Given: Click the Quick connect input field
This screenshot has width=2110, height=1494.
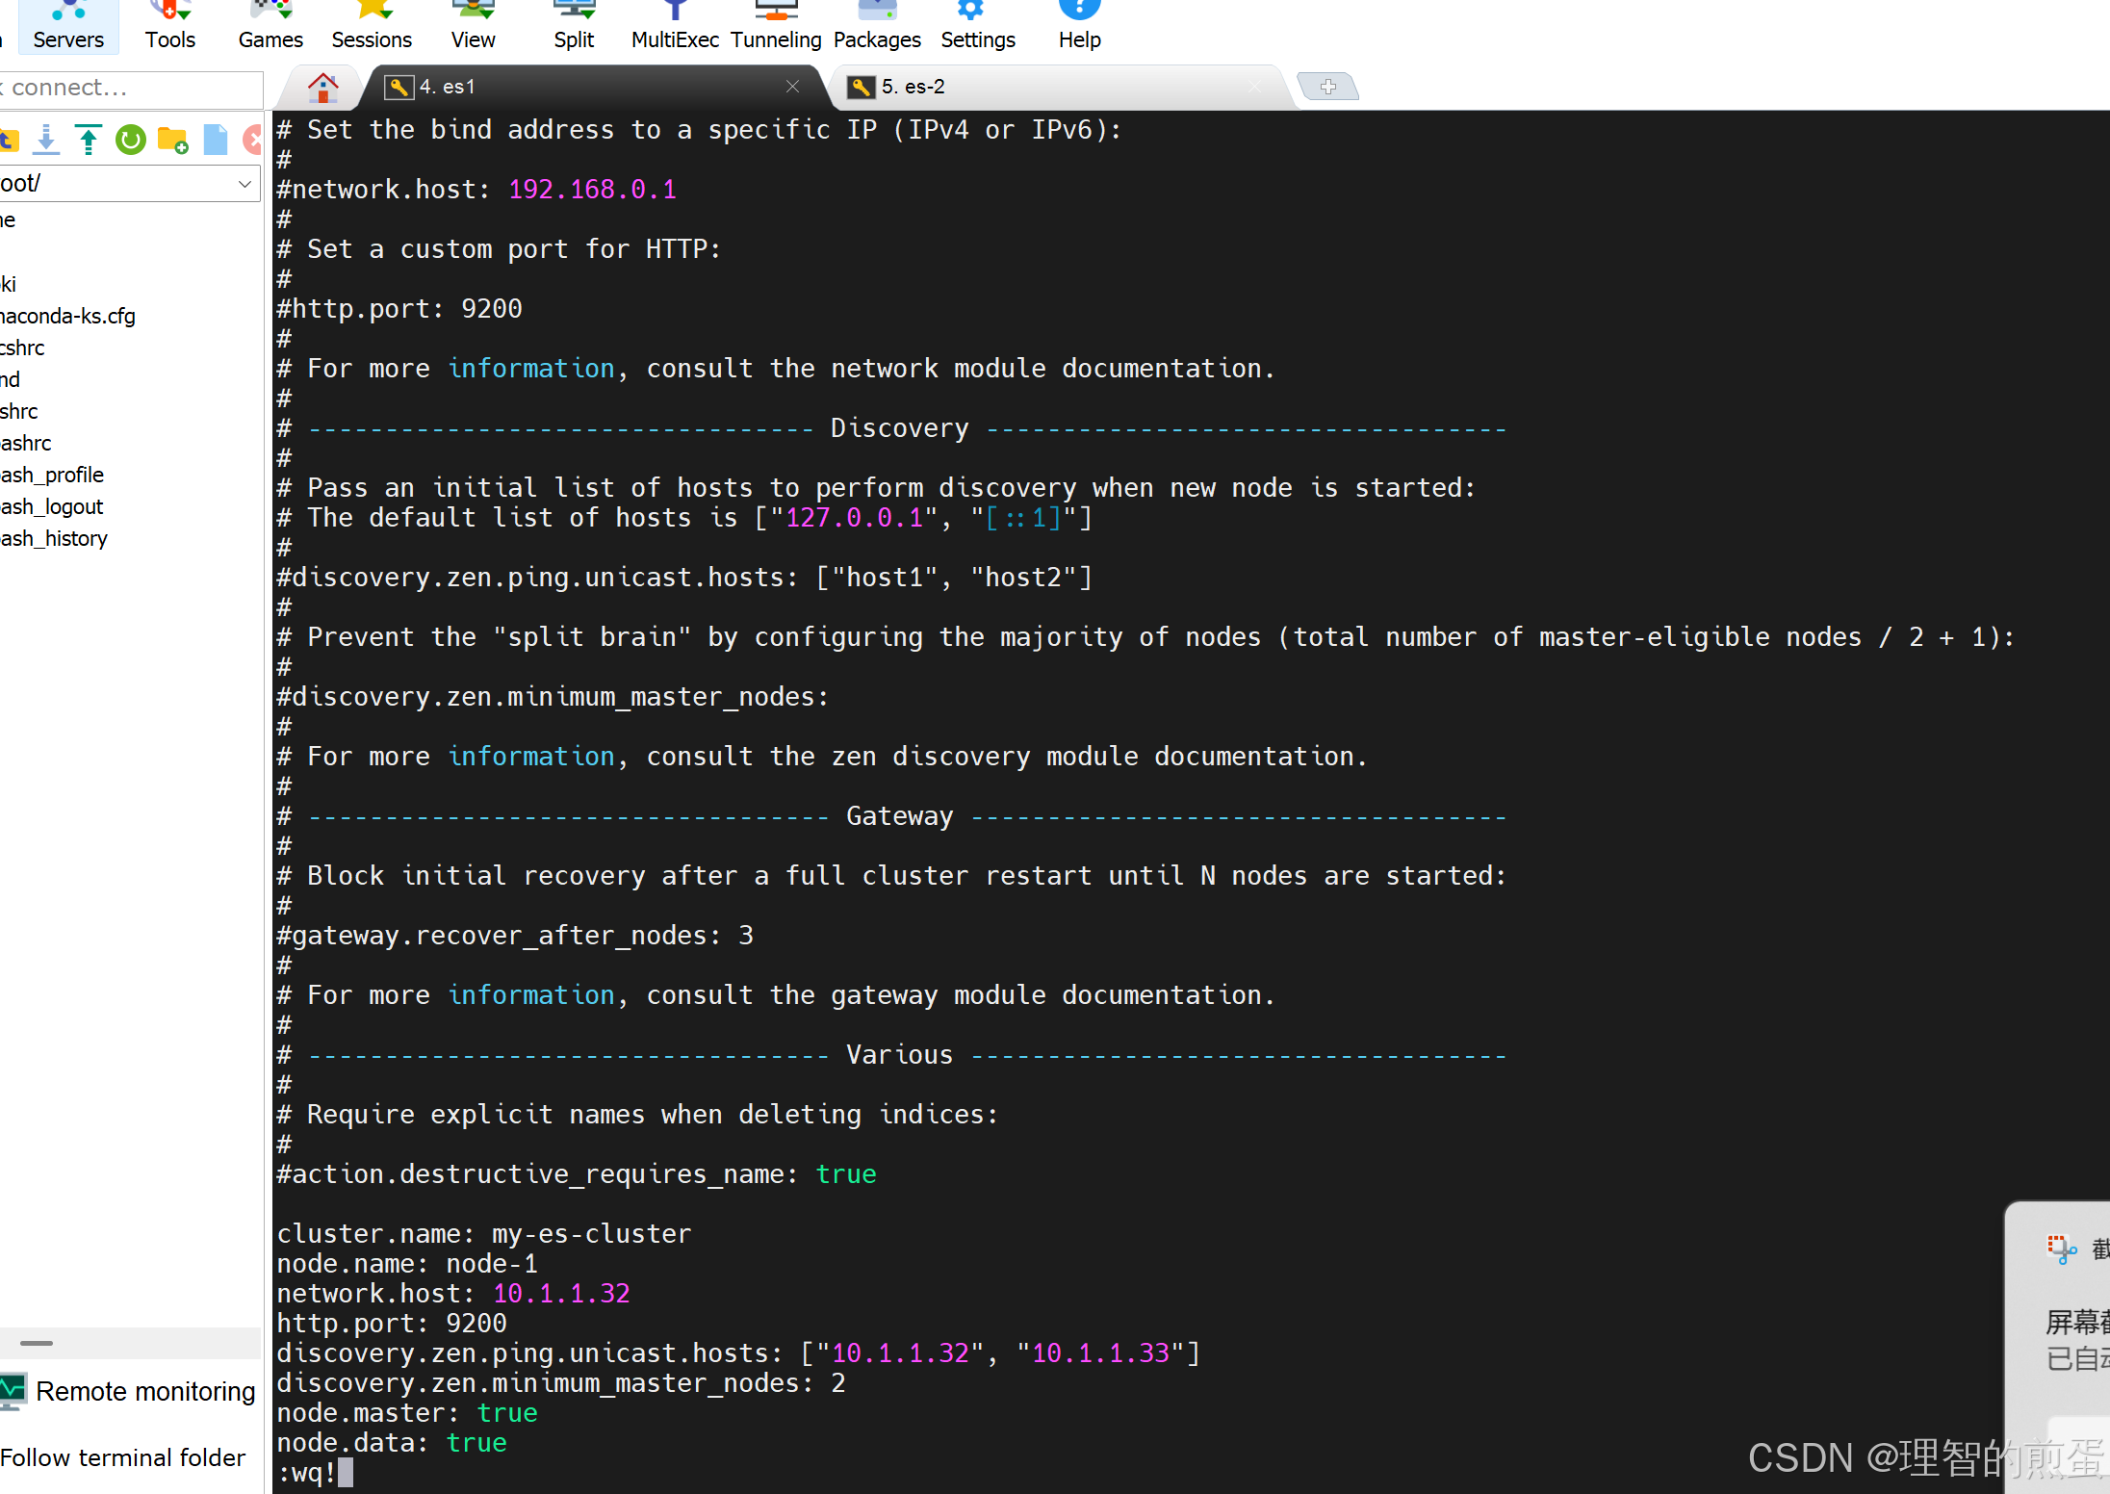Looking at the screenshot, I should (130, 88).
